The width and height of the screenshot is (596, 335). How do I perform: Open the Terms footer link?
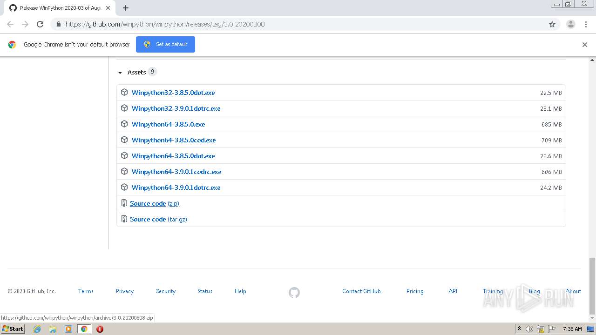coord(86,291)
